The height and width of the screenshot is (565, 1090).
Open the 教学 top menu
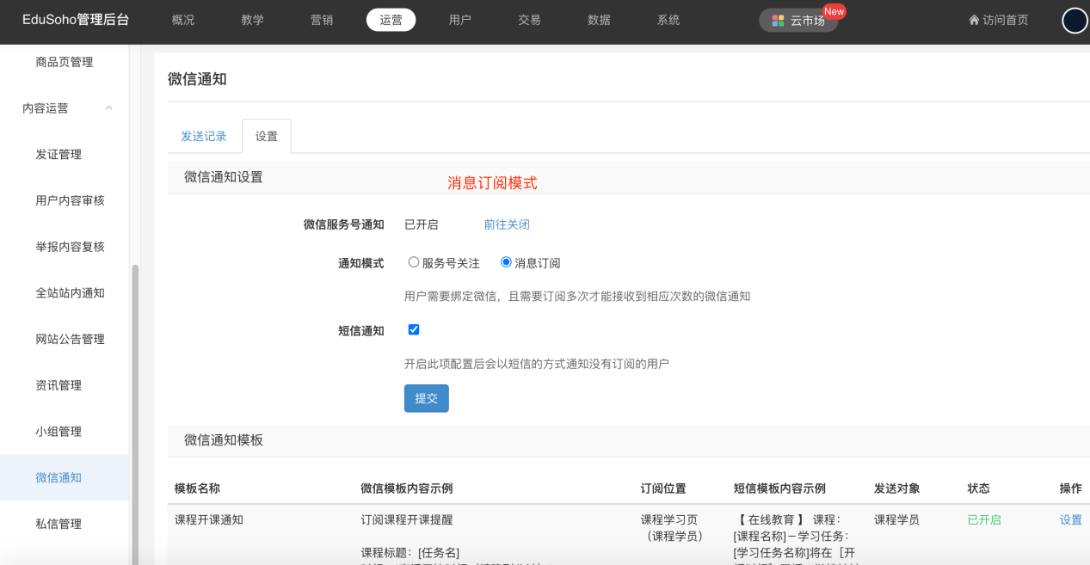[252, 20]
